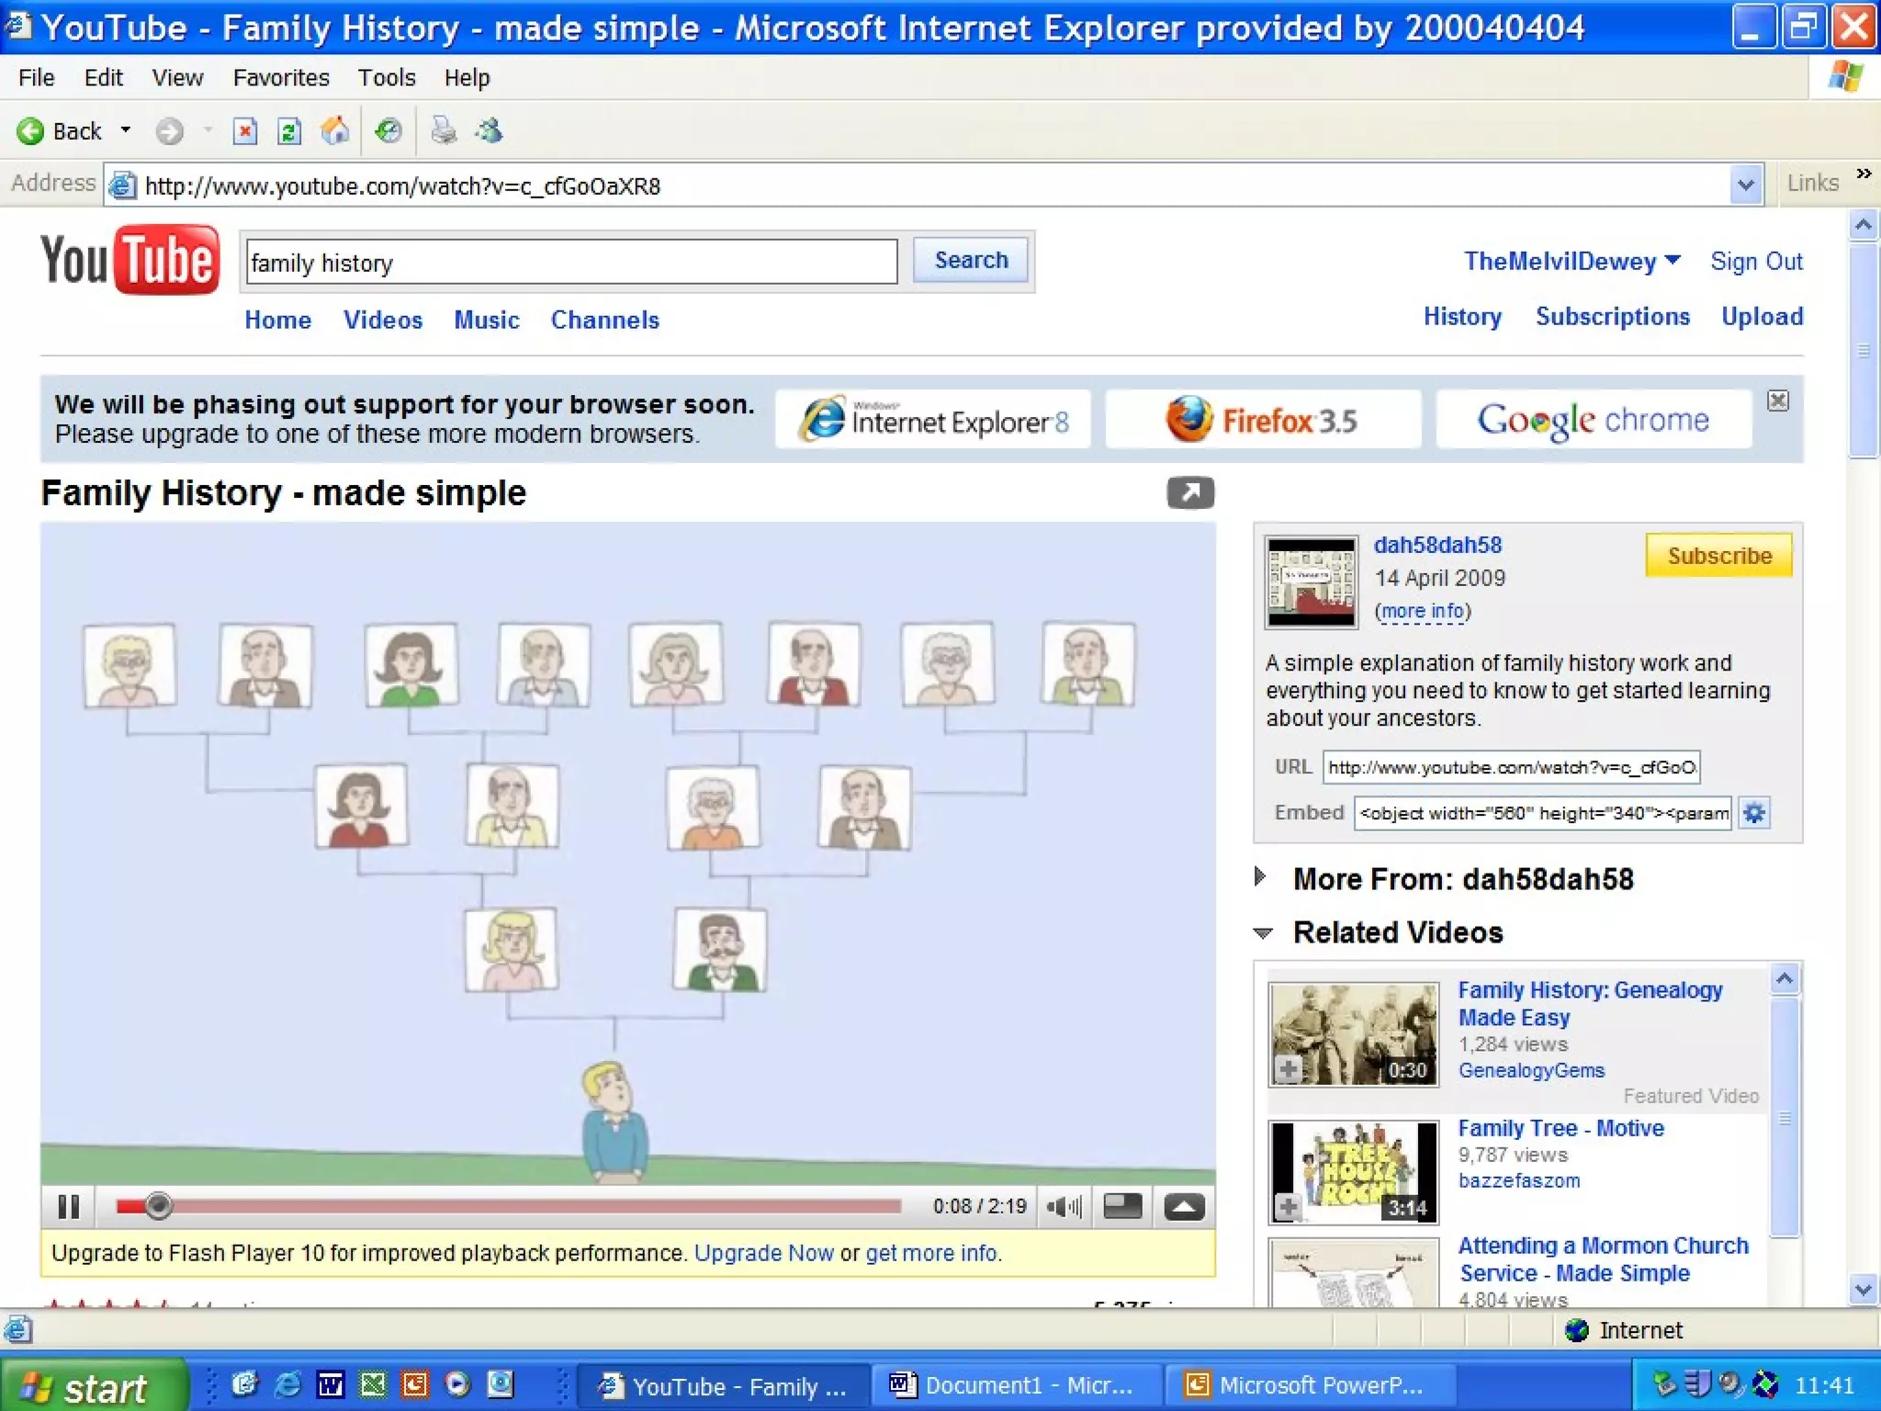Click embed customization gear icon
The width and height of the screenshot is (1881, 1411).
pos(1754,813)
